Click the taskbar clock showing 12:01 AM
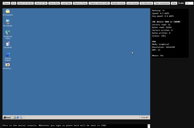The height and width of the screenshot is (128, 194). click(144, 118)
